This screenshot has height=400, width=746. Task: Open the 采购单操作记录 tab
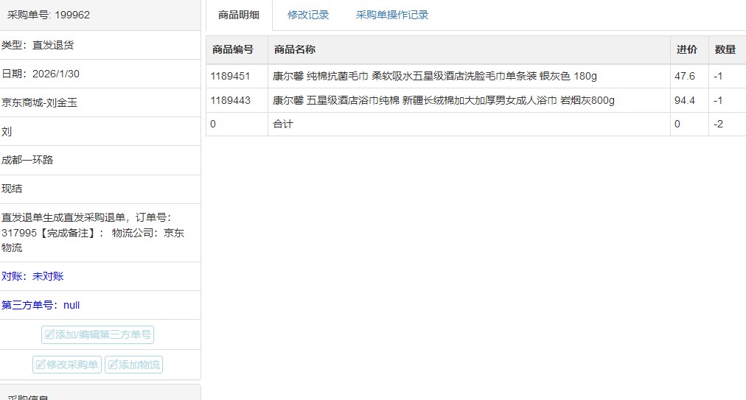tap(391, 15)
